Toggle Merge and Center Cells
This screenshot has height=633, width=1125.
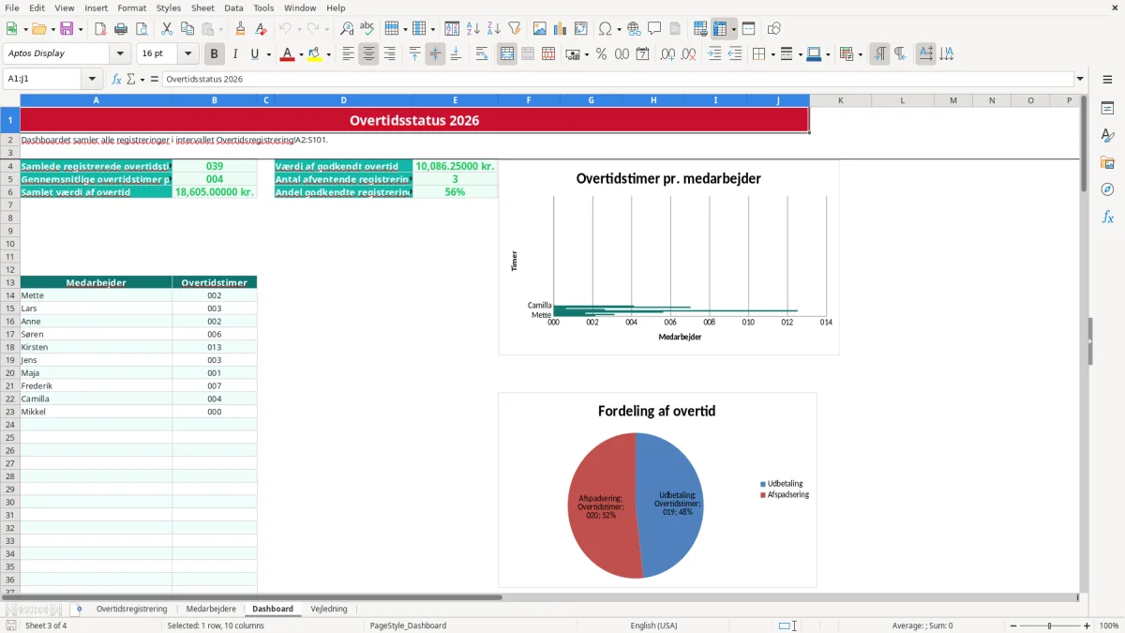pos(507,54)
